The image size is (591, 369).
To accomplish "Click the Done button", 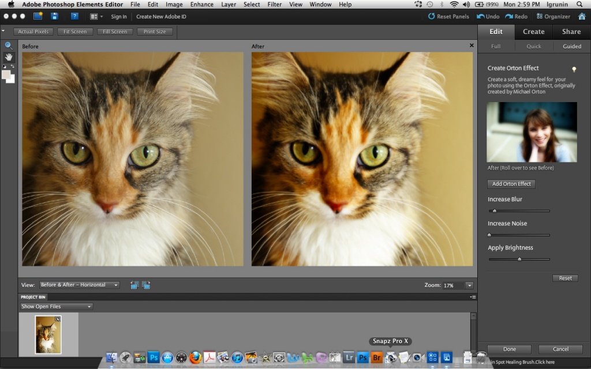I will (509, 349).
